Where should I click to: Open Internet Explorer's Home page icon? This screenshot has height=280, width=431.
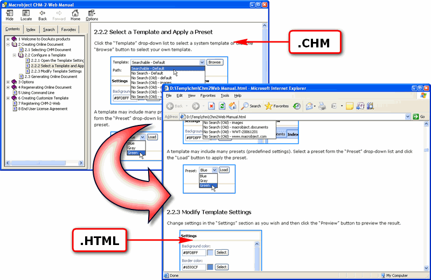point(233,106)
